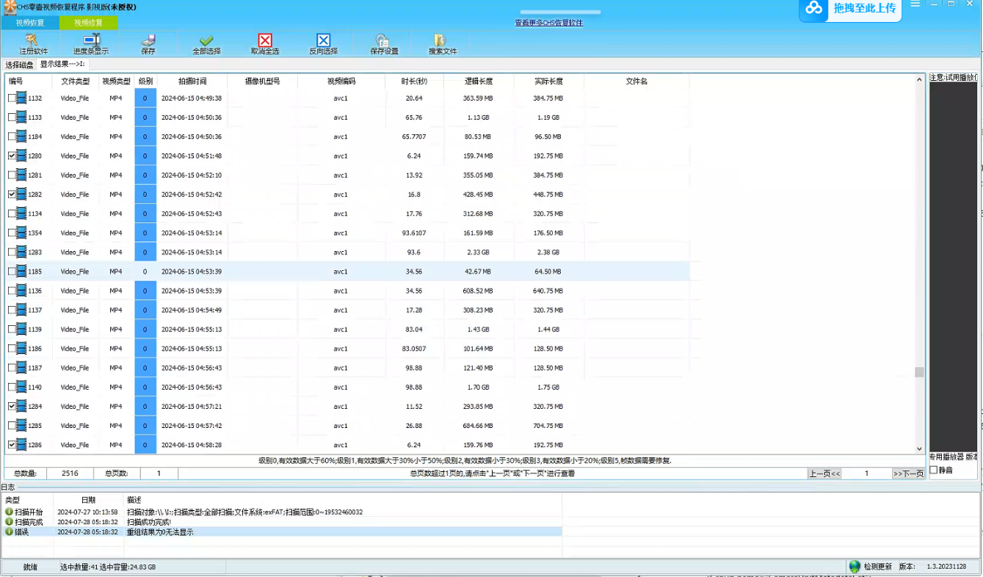Click the 检测更新 check update globe icon

[855, 567]
